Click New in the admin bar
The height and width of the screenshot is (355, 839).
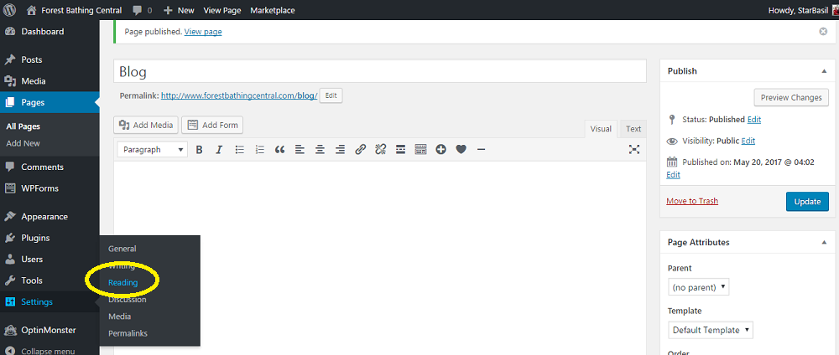[x=180, y=10]
